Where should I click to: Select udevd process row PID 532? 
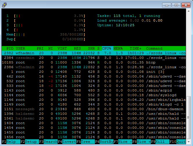(x=94, y=81)
